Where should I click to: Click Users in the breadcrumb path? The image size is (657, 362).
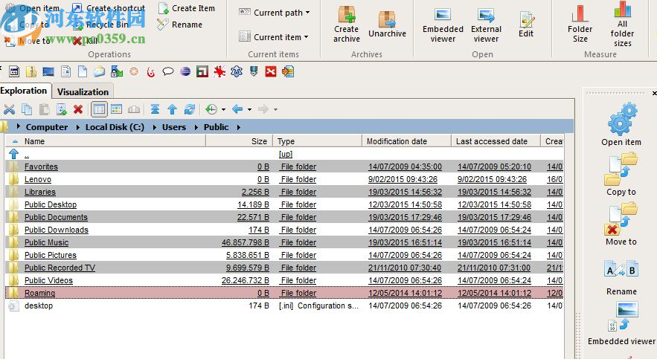174,127
